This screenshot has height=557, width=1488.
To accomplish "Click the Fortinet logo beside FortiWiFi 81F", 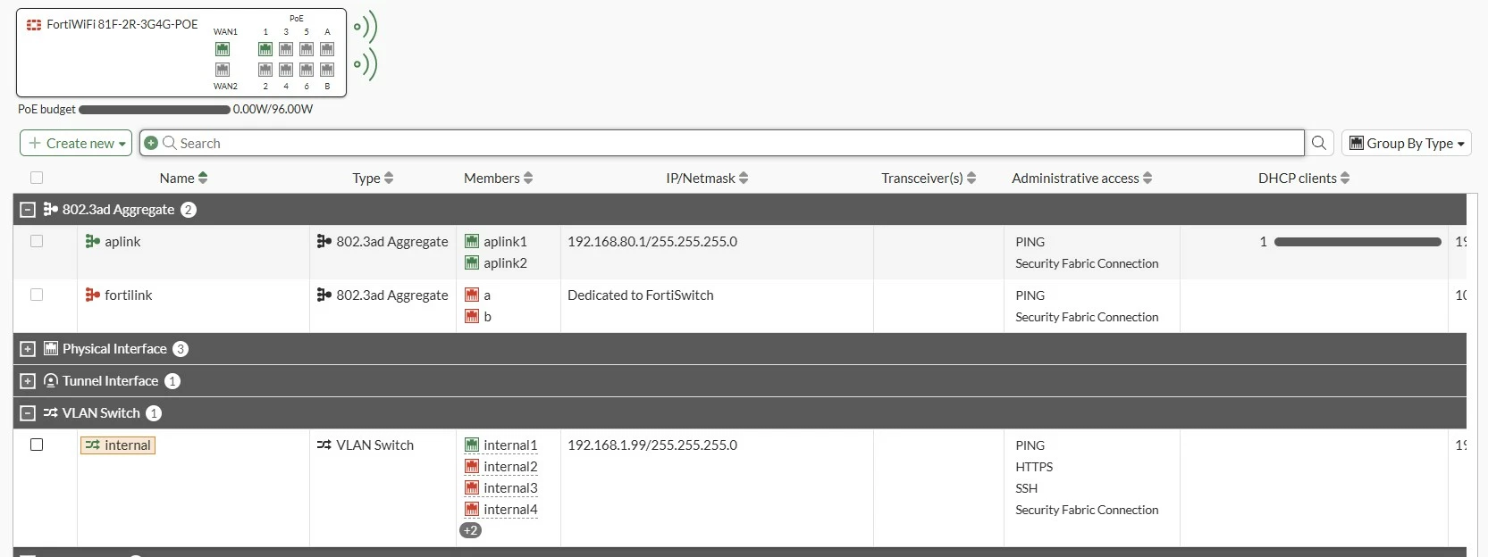I will [34, 25].
